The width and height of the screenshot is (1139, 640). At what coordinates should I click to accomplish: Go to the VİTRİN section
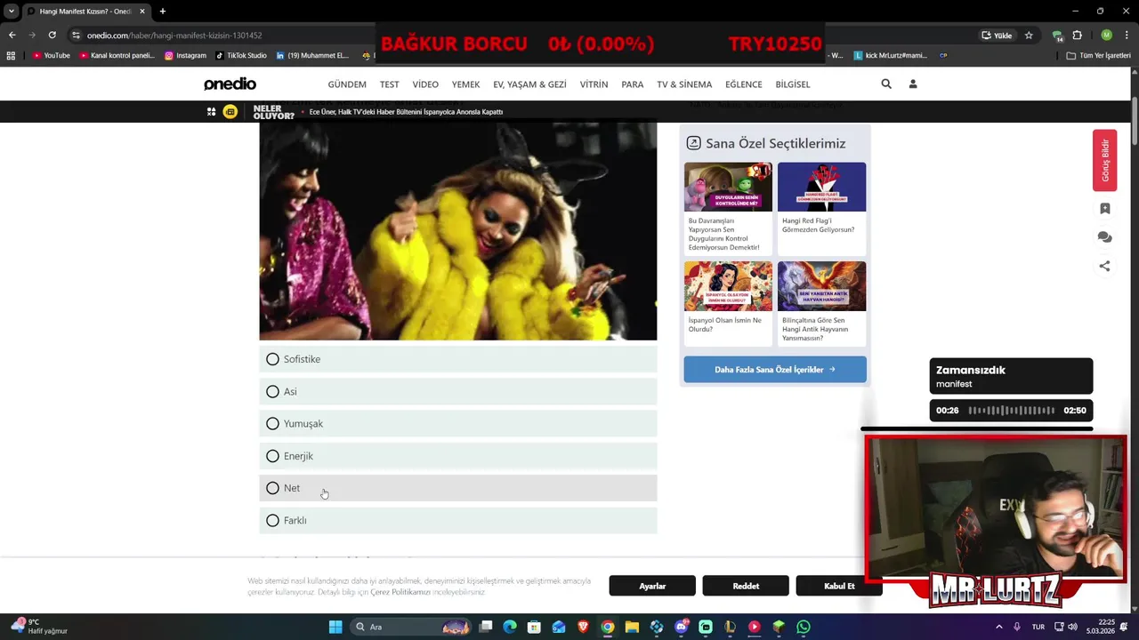[594, 84]
